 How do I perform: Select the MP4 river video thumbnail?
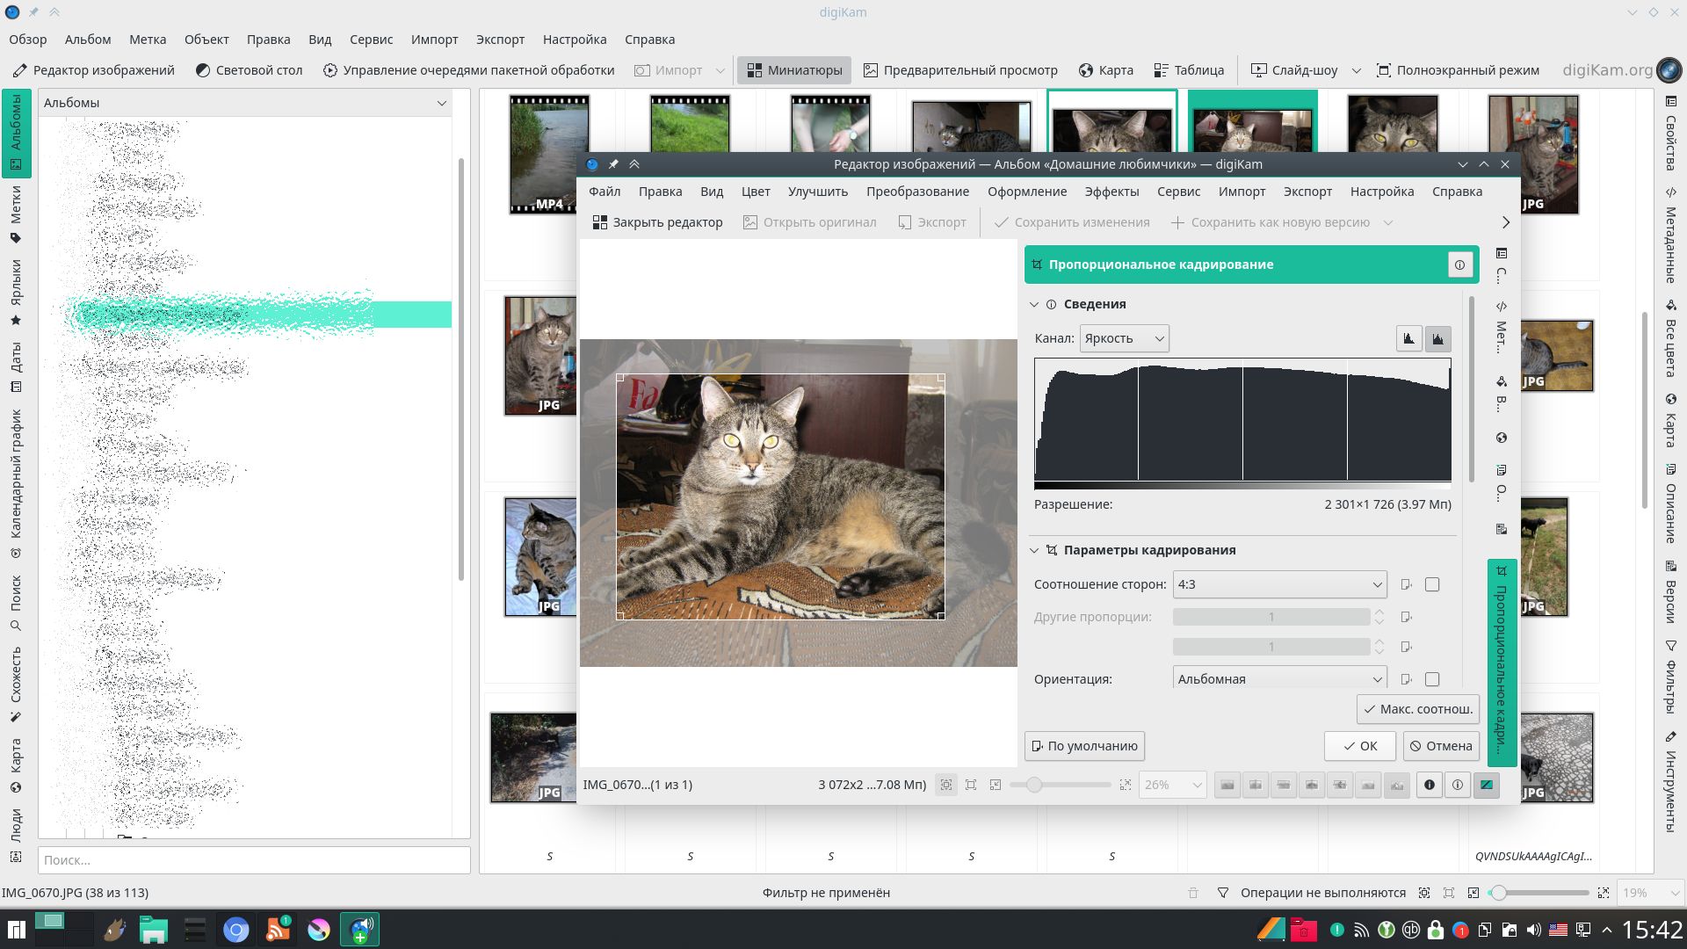[549, 155]
